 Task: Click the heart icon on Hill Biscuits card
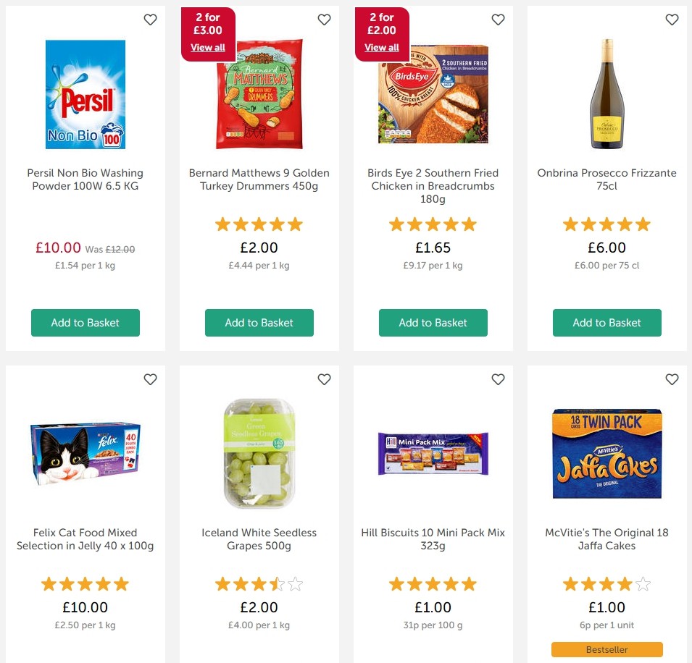498,379
